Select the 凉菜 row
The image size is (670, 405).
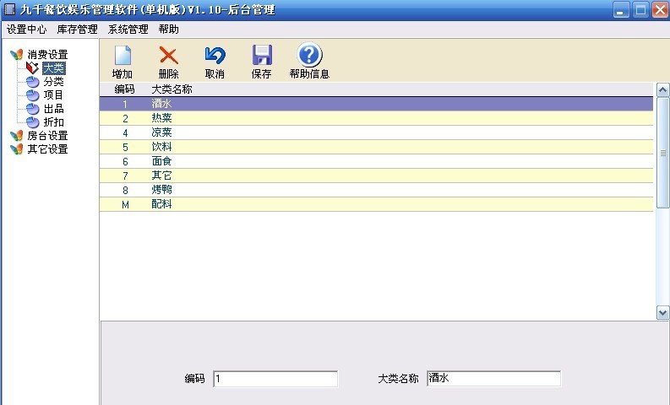click(376, 132)
